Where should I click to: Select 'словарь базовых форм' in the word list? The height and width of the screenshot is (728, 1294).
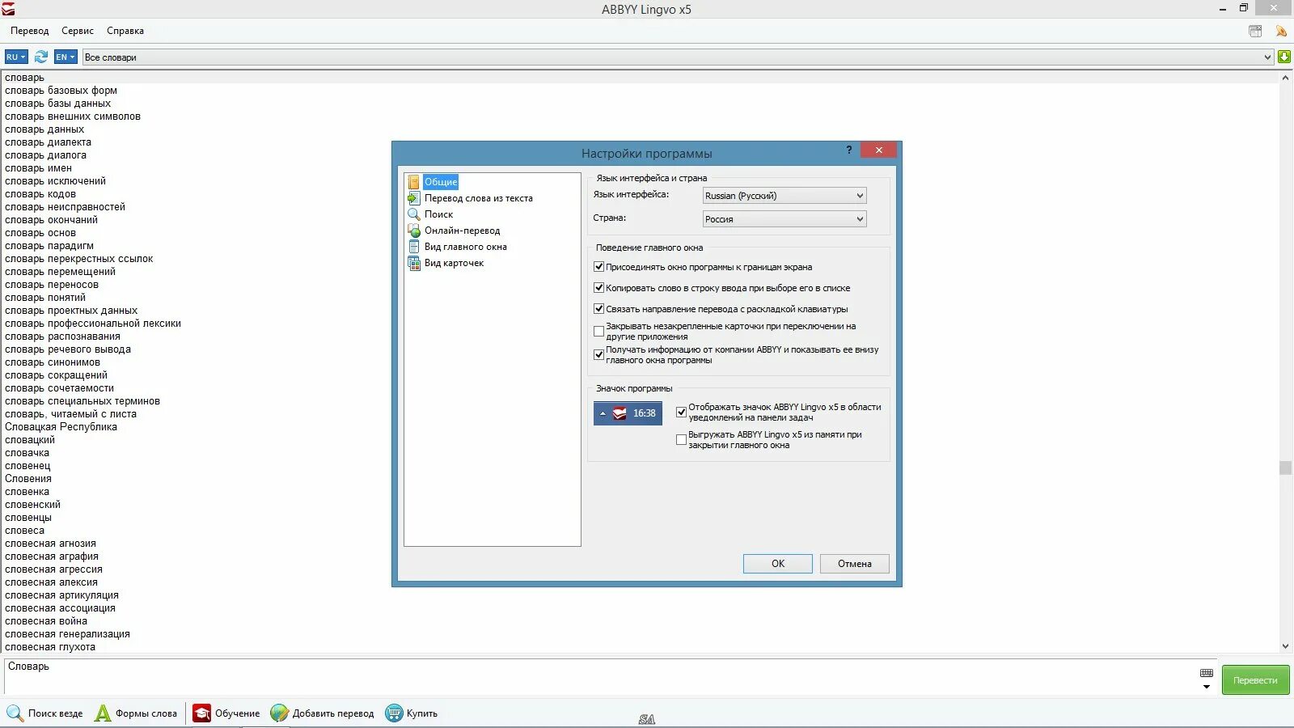pos(61,91)
